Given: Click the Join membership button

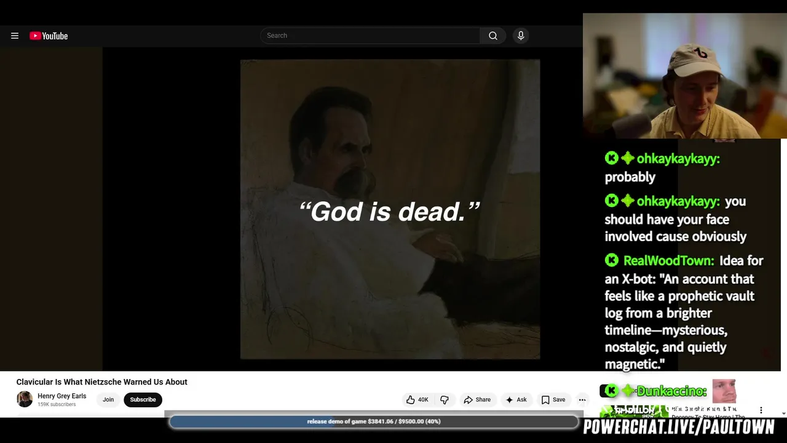Looking at the screenshot, I should click(108, 400).
